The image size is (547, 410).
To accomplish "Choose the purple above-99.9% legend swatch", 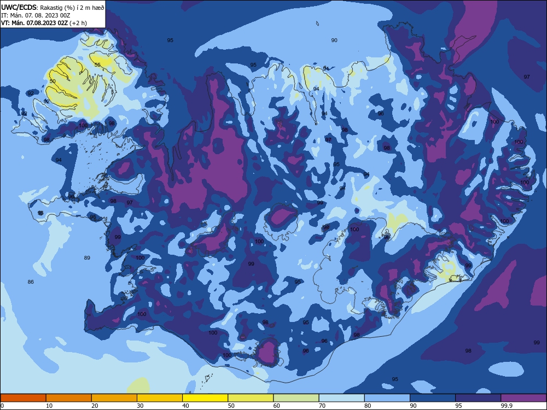I will pos(523,398).
